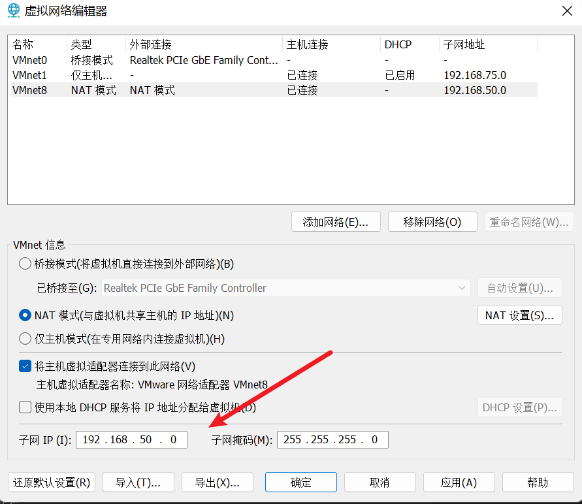Toggle 将主机虚拟适配器连接到此网络 checkbox
Image resolution: width=582 pixels, height=504 pixels.
[25, 366]
